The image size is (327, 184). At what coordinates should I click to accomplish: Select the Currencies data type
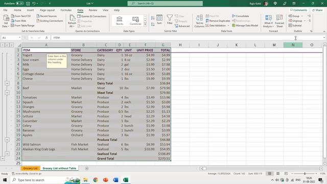(x=135, y=20)
